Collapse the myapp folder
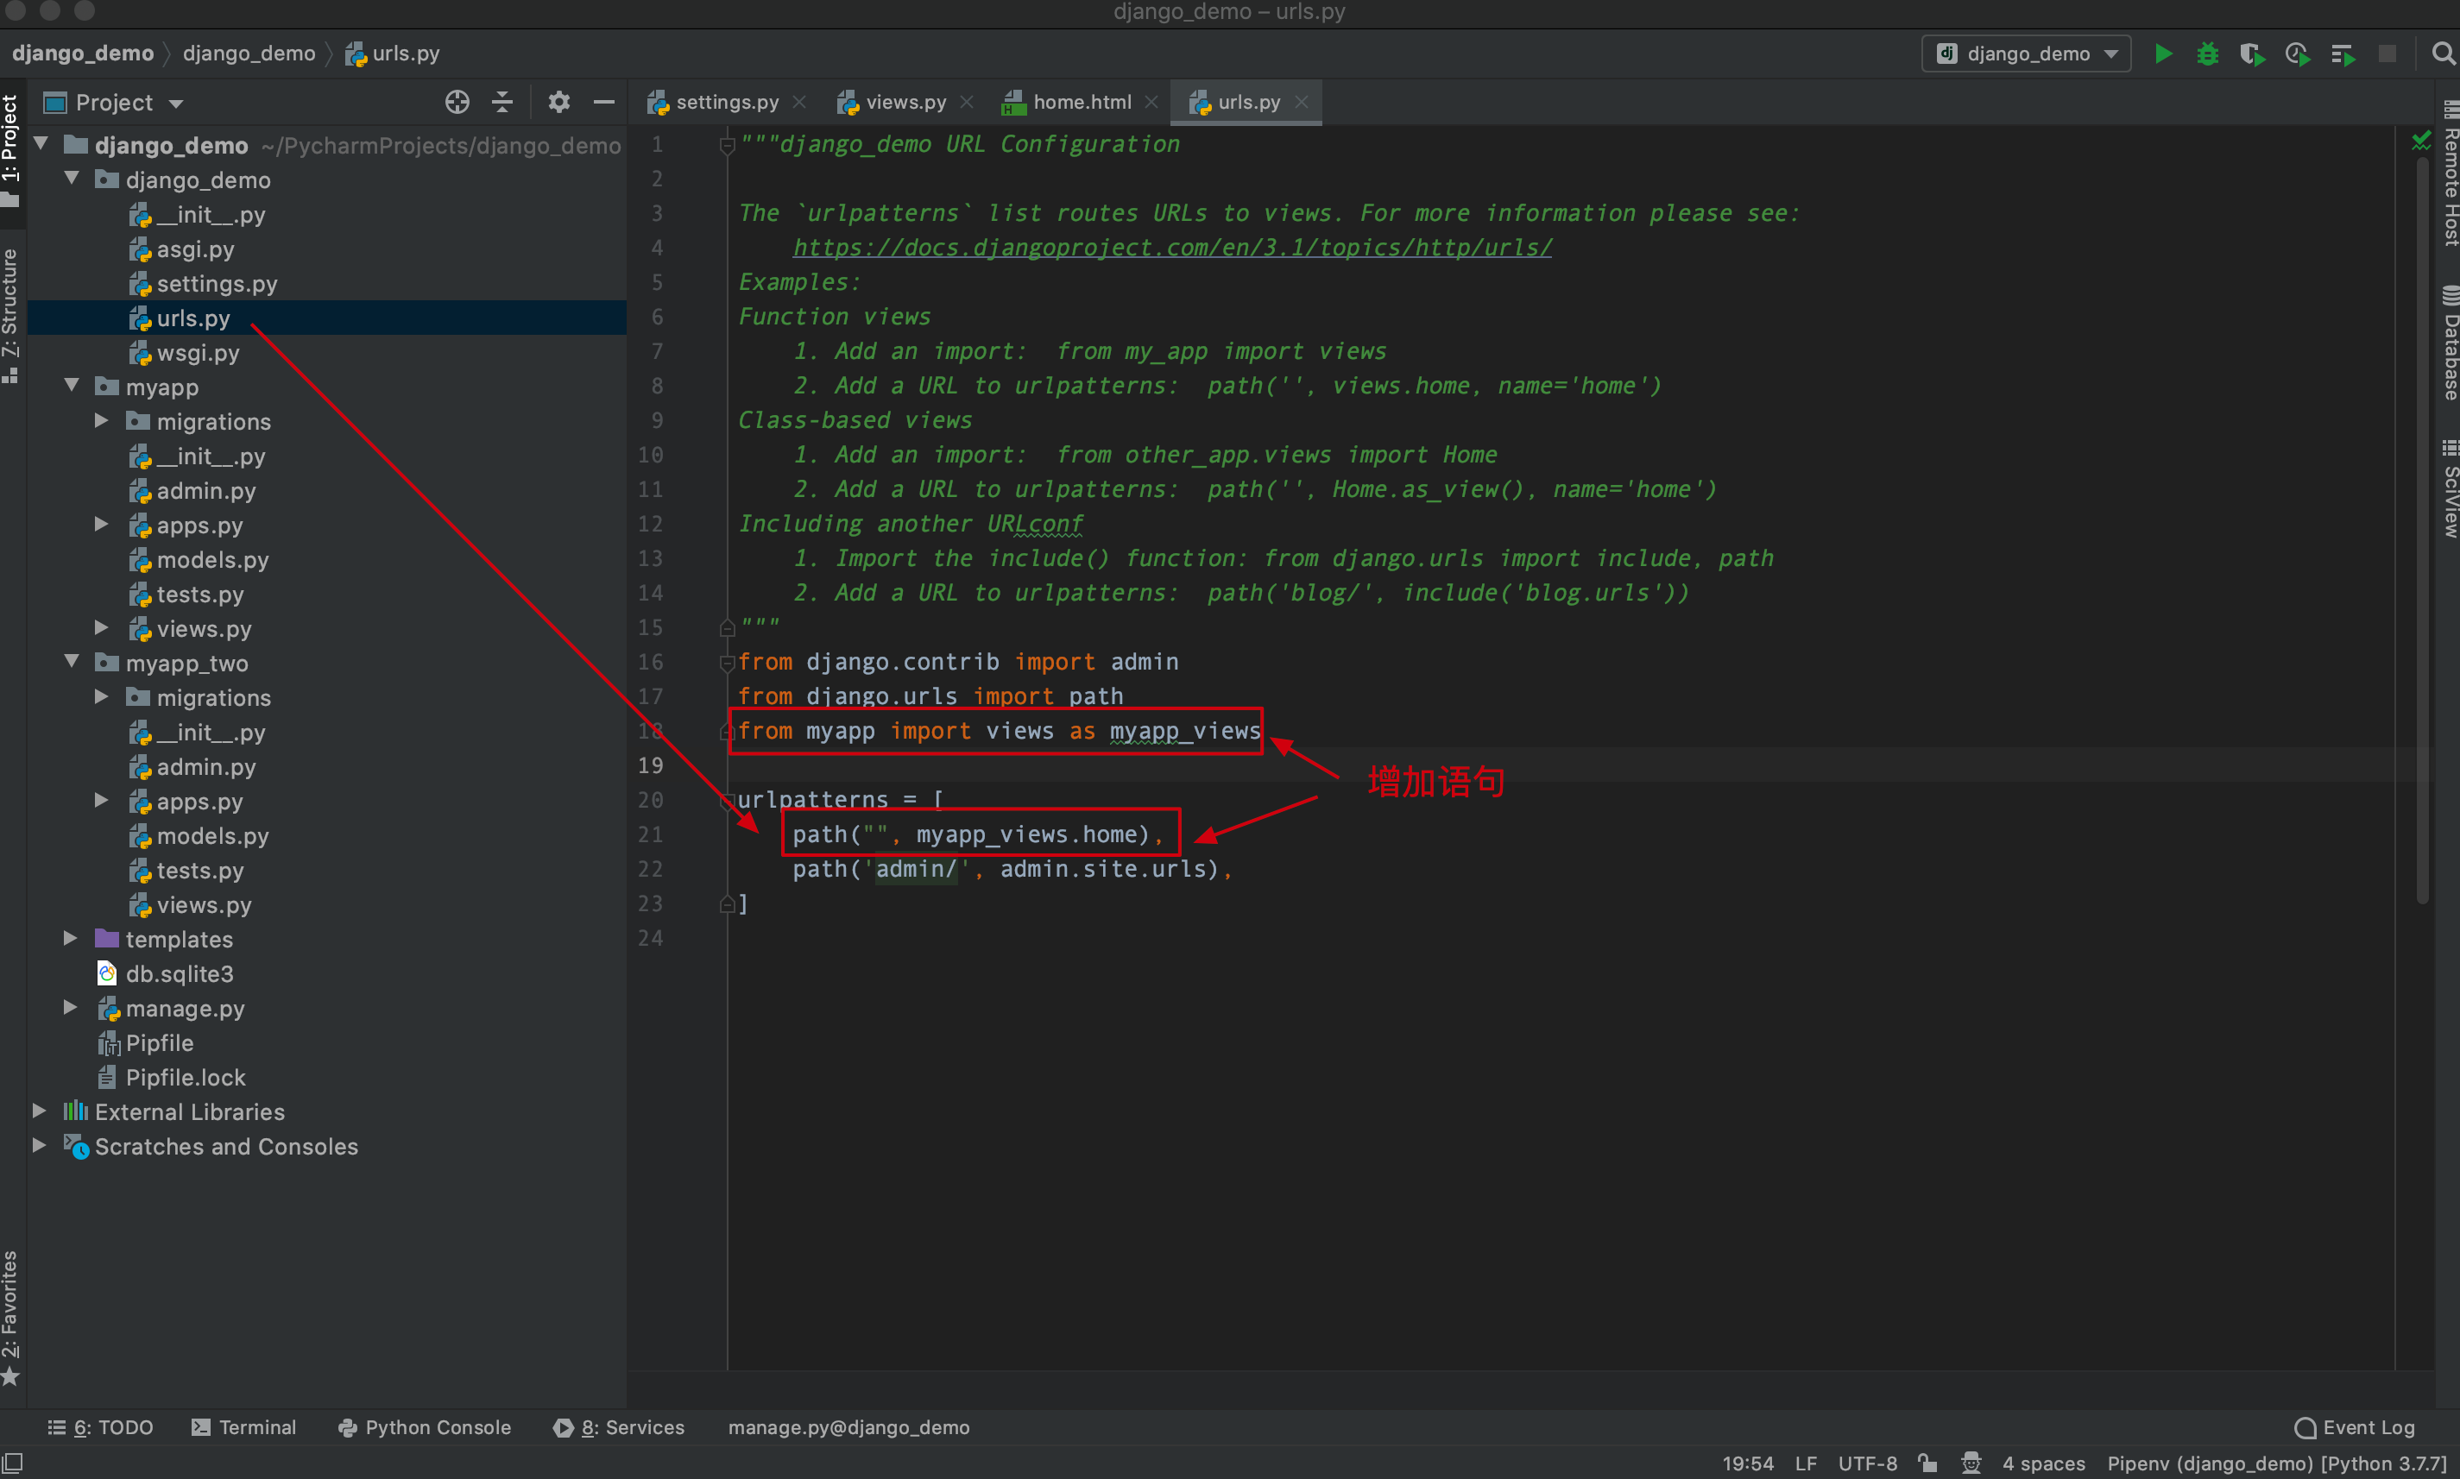 72,387
